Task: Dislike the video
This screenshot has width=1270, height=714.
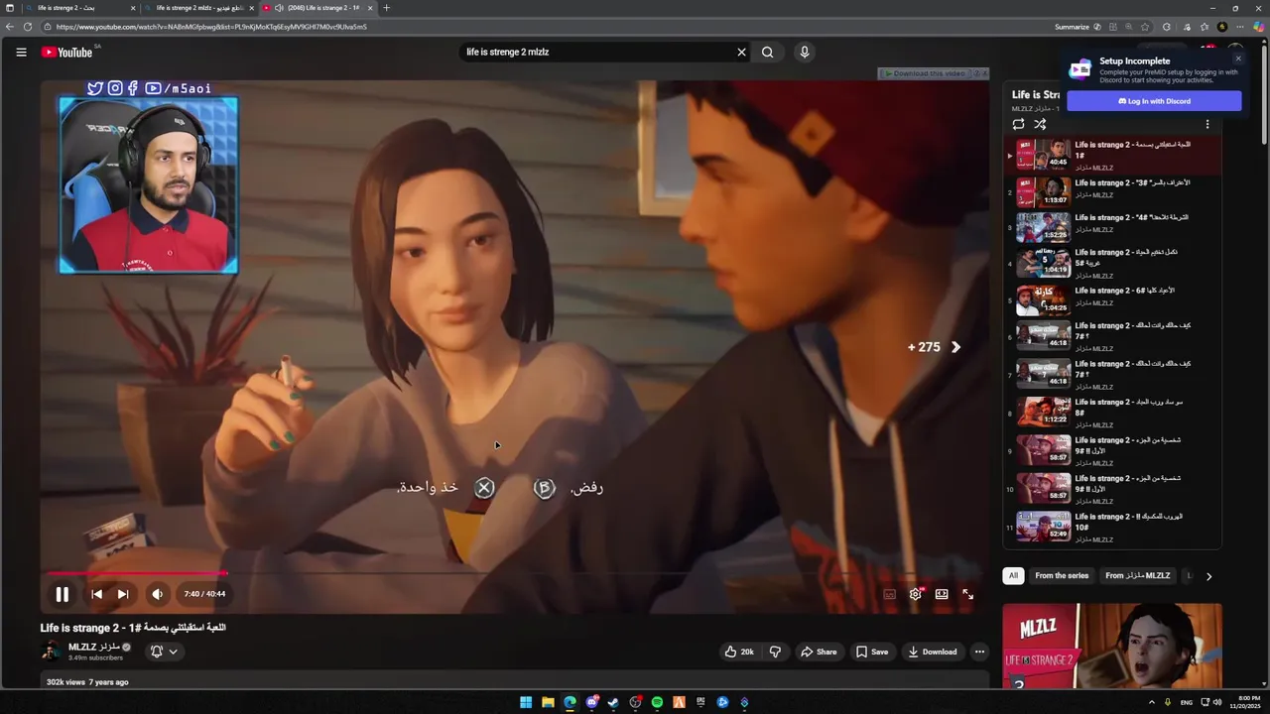Action: [x=775, y=652]
